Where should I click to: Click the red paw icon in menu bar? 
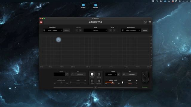tap(173, 1)
